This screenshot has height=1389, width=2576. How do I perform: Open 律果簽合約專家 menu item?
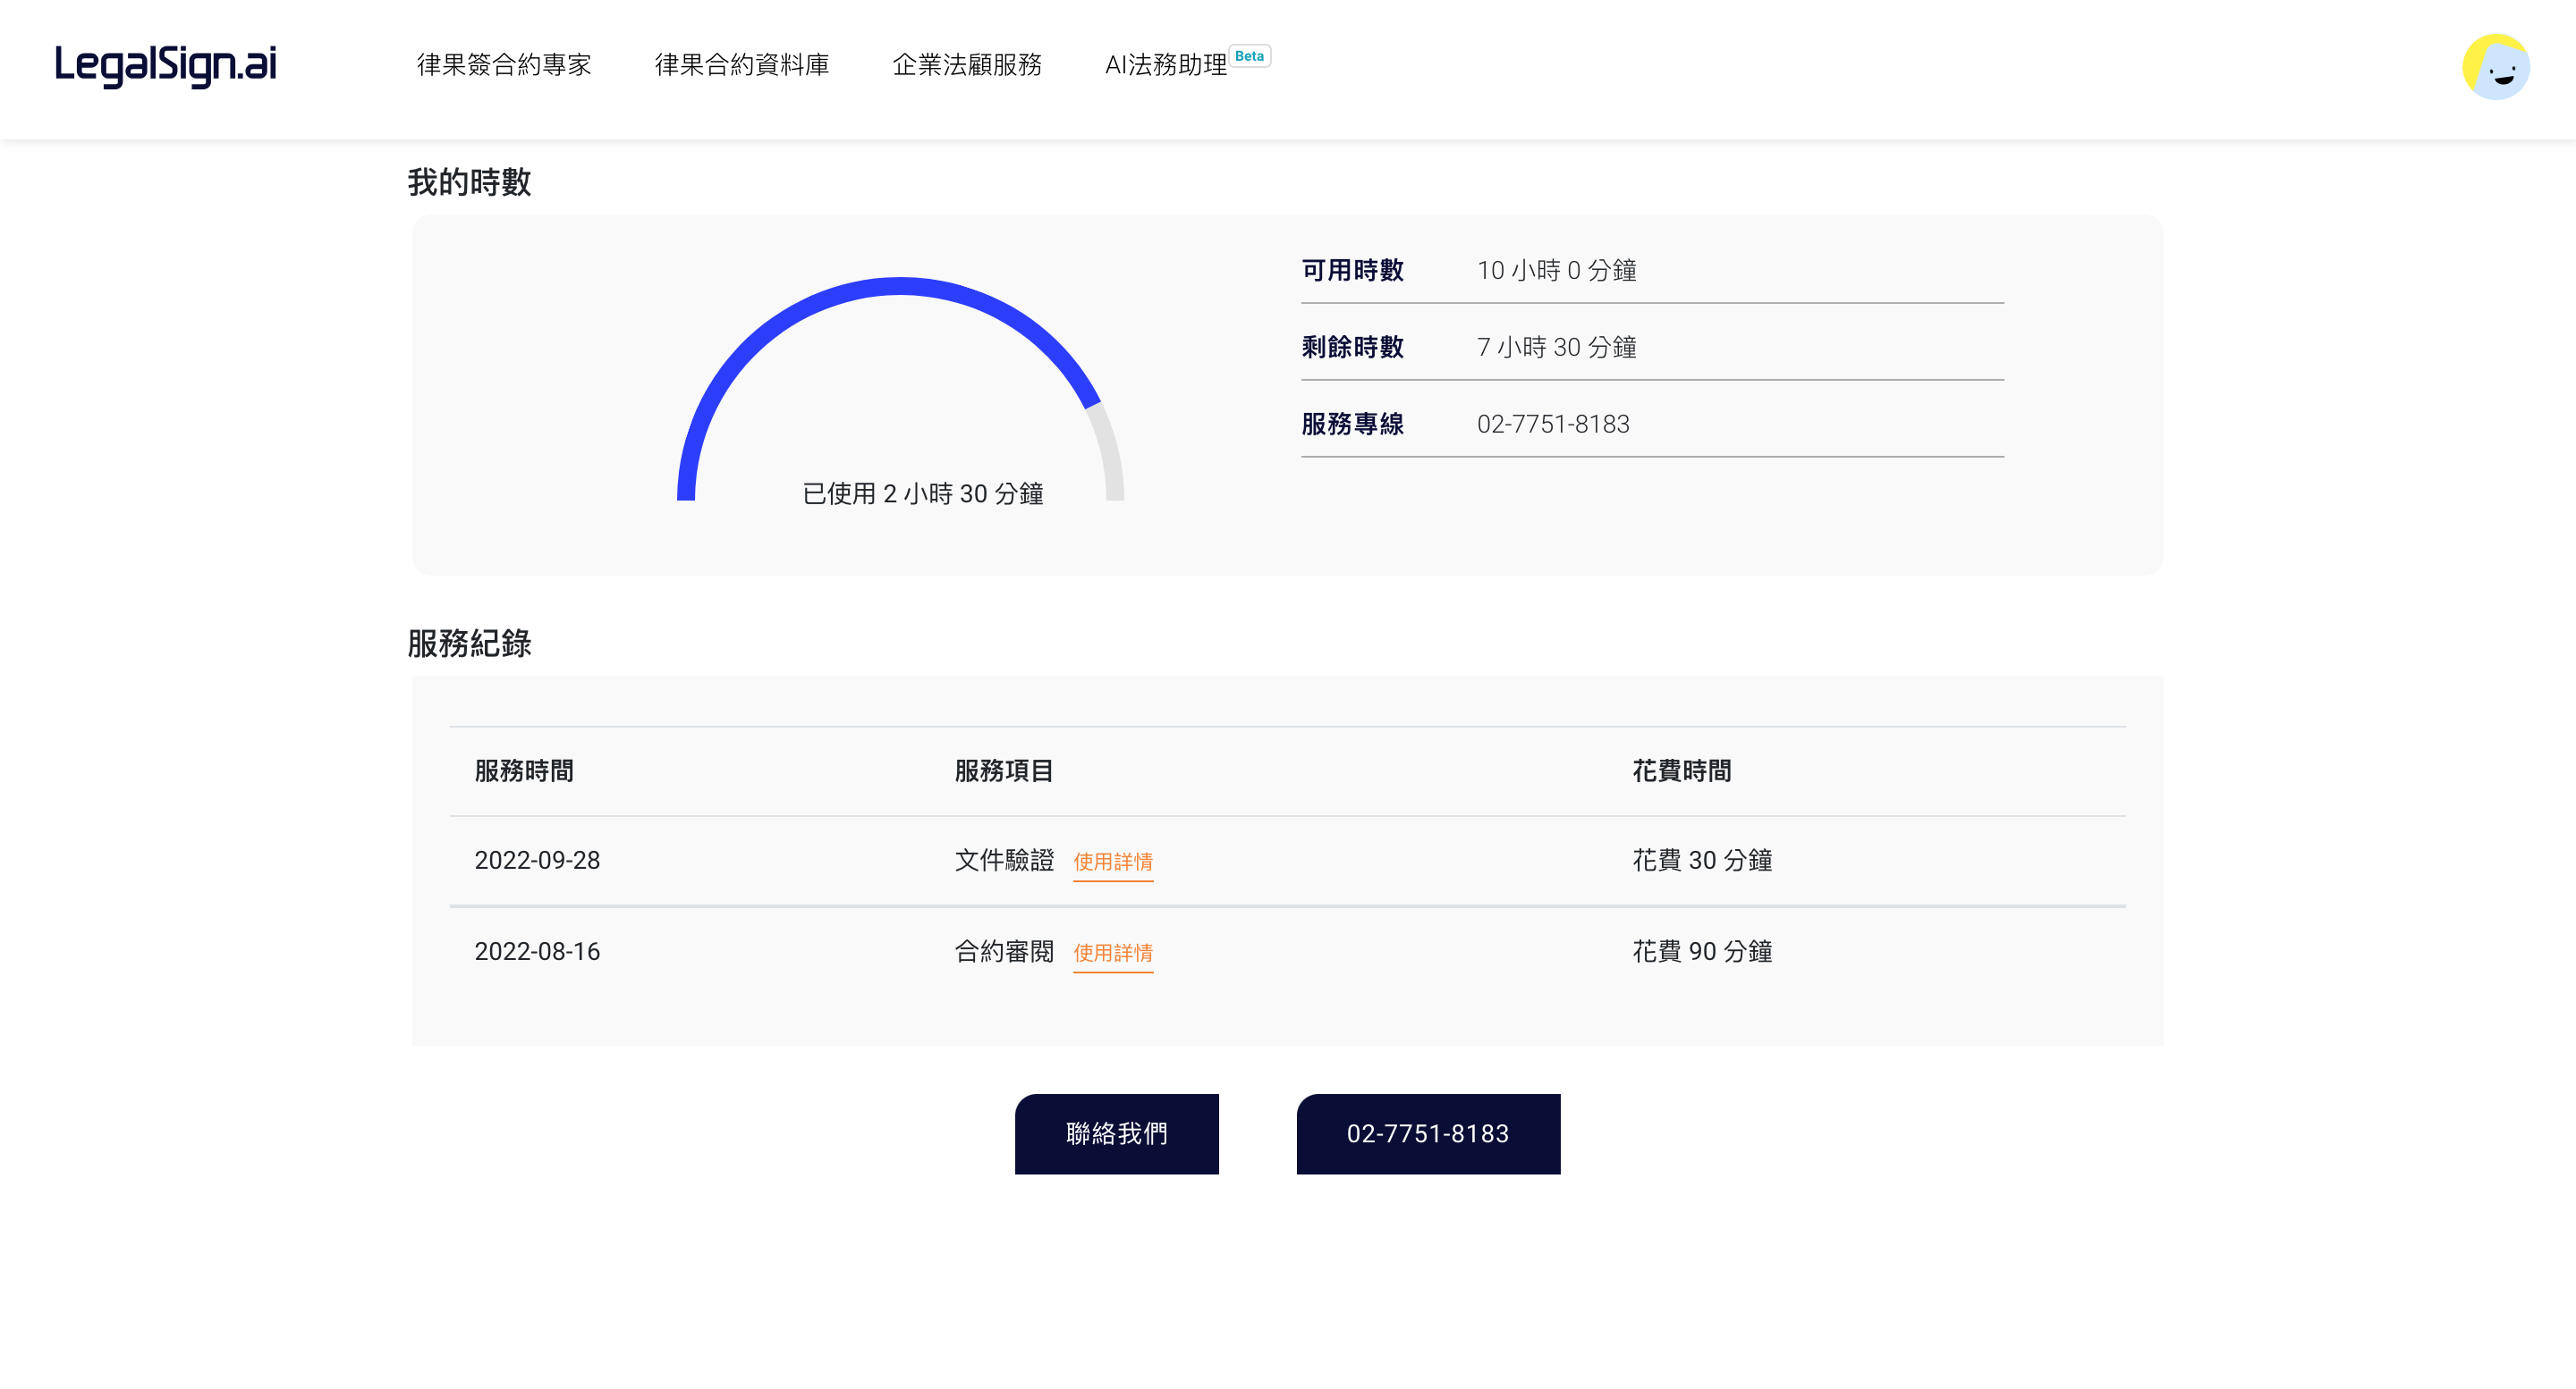tap(504, 65)
